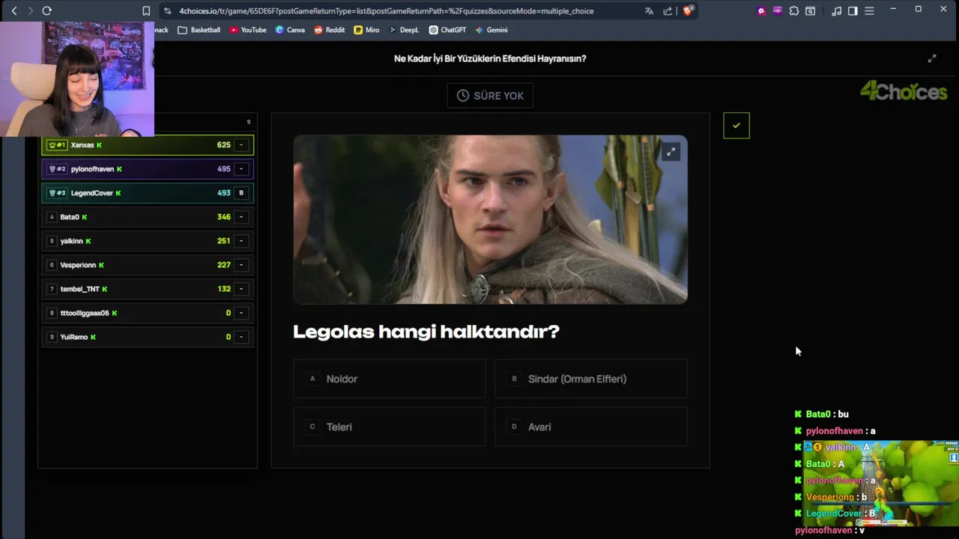The width and height of the screenshot is (959, 539).
Task: Open the pink house extension icon
Action: [761, 10]
